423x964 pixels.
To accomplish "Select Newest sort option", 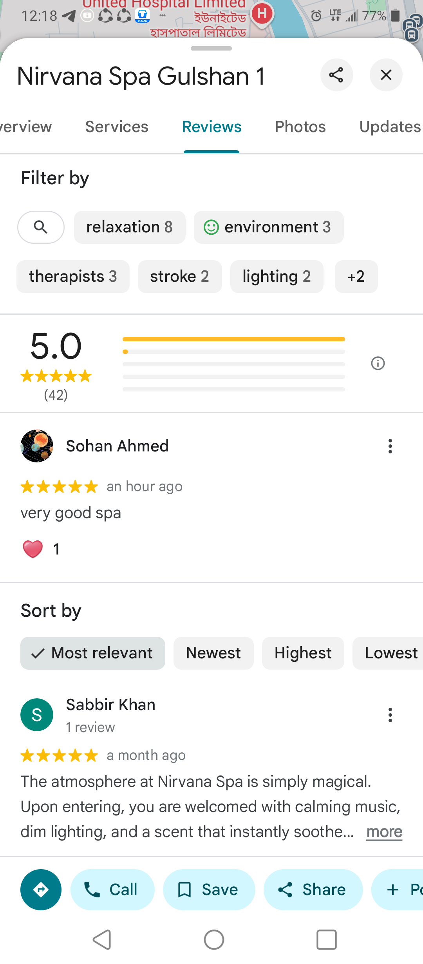I will [x=213, y=653].
